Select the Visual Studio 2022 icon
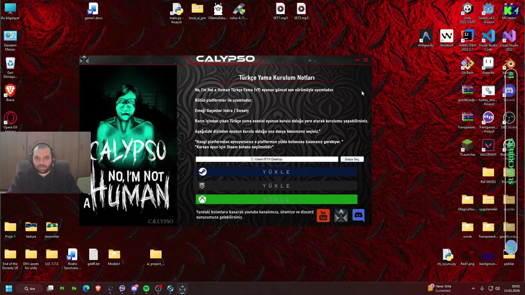This screenshot has width=525, height=295. [x=509, y=41]
